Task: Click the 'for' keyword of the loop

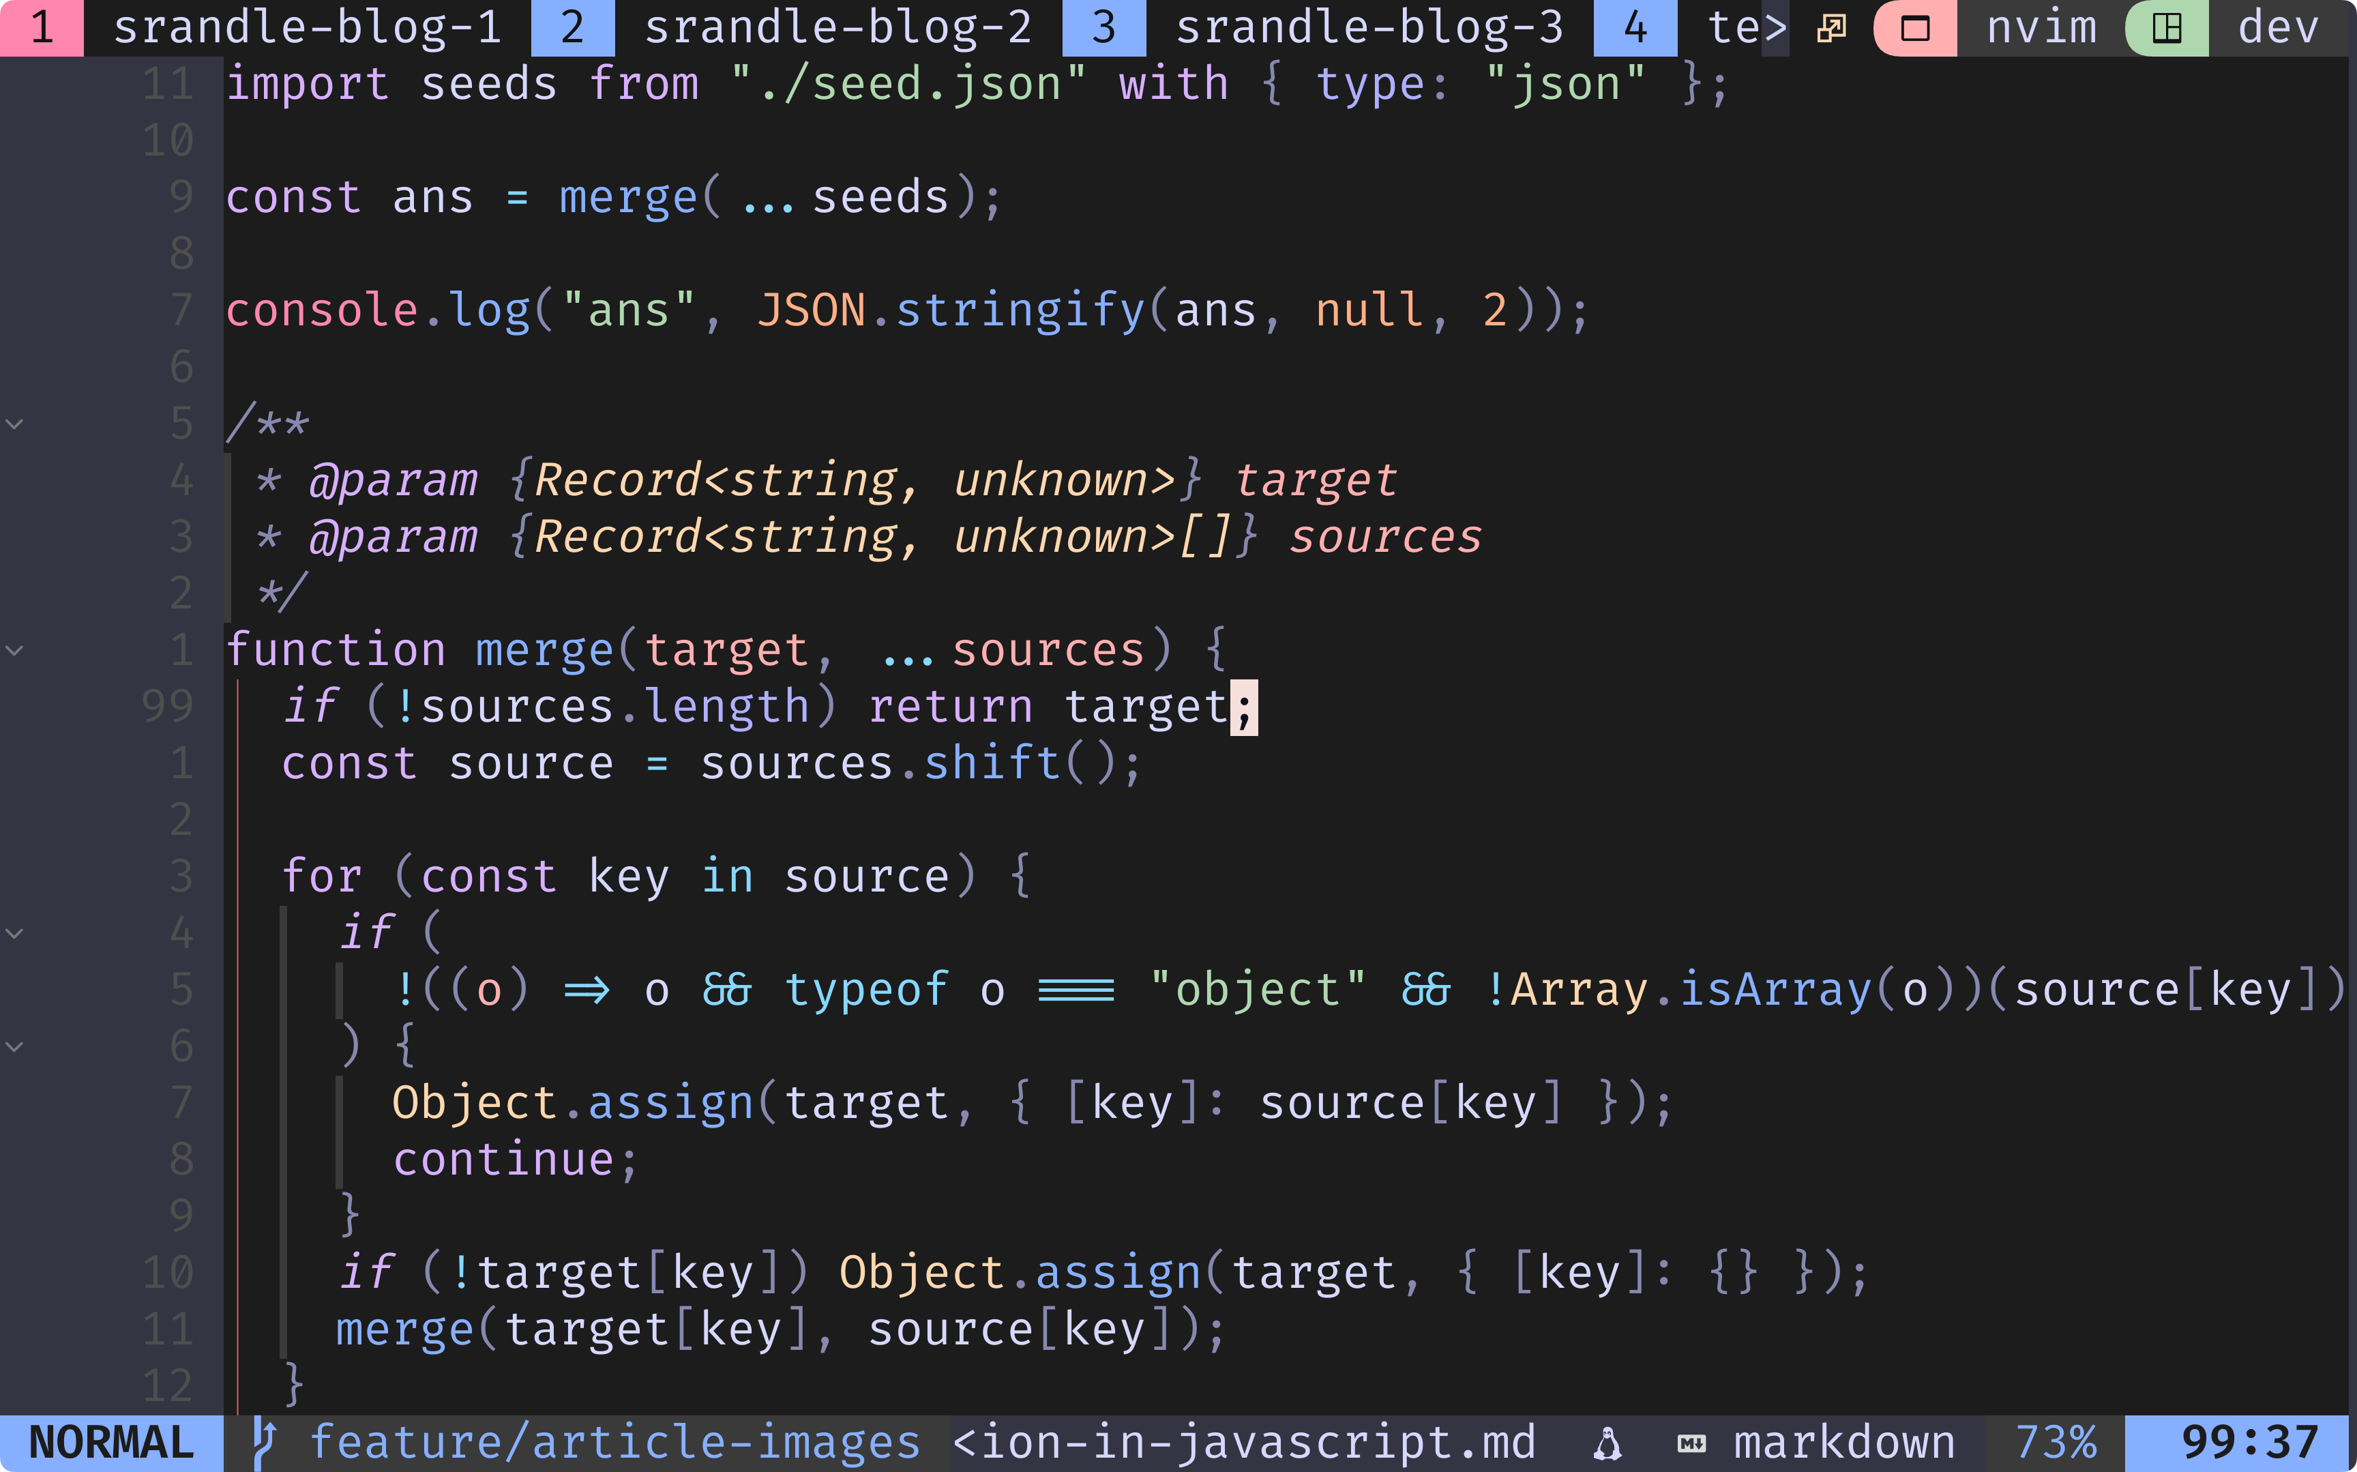Action: coord(322,877)
